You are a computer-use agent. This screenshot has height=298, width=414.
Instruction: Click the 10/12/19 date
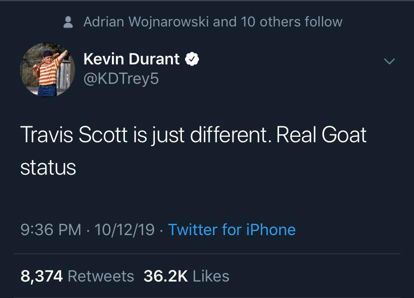pyautogui.click(x=124, y=230)
